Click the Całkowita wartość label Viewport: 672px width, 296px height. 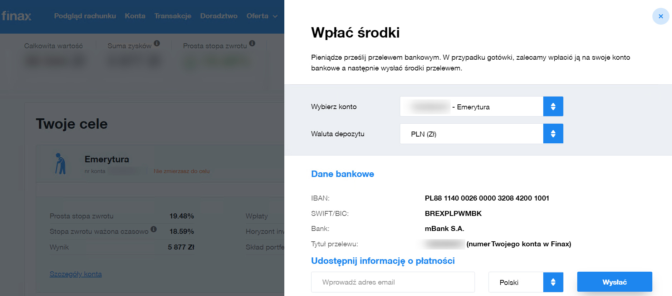pyautogui.click(x=53, y=46)
